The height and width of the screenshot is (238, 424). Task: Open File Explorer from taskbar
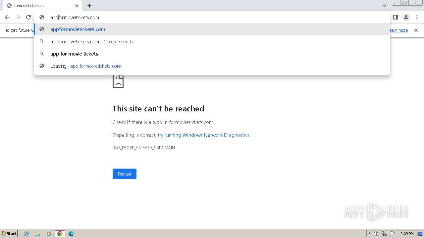(37, 234)
